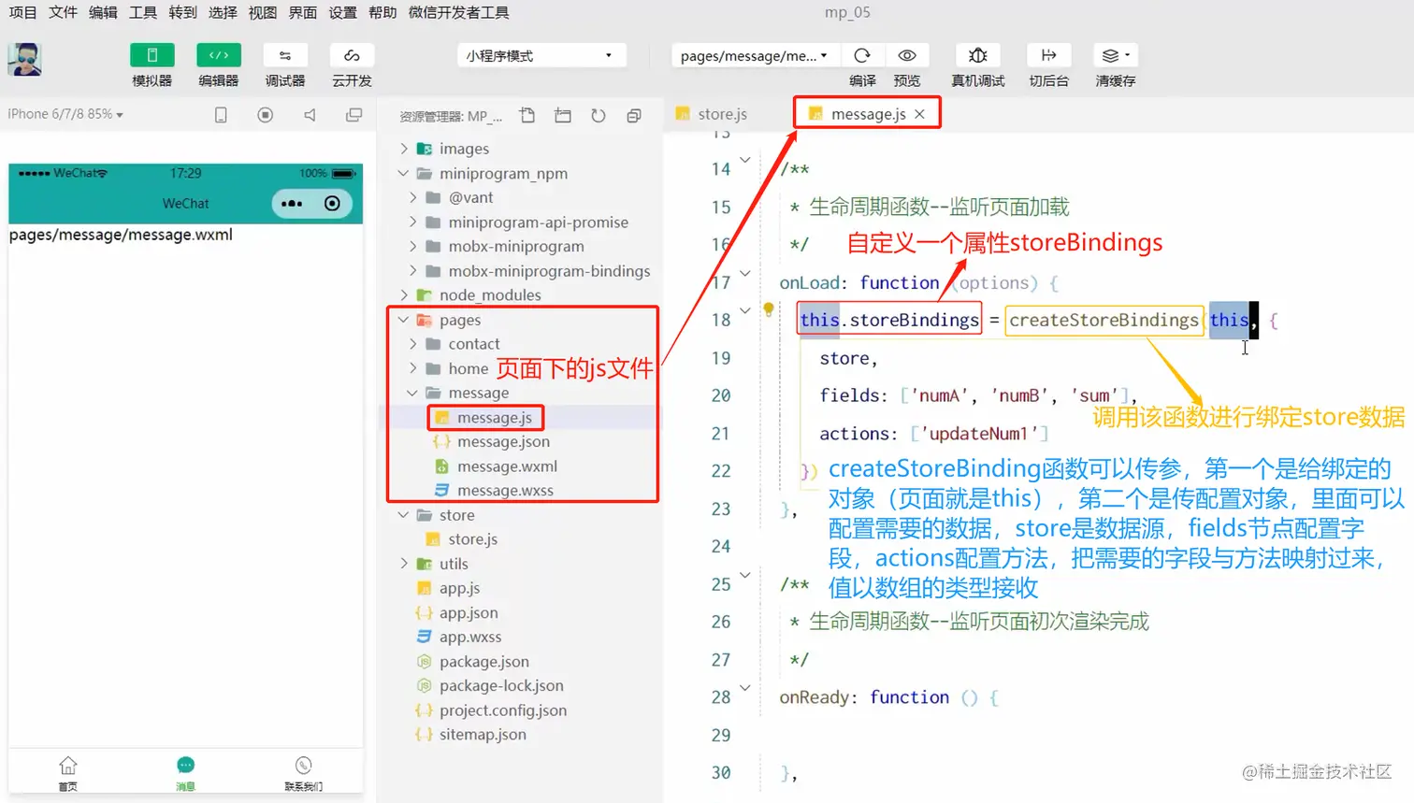Screen dimensions: 1414x803
Task: Click the preview (预览) eye icon
Action: (x=907, y=55)
